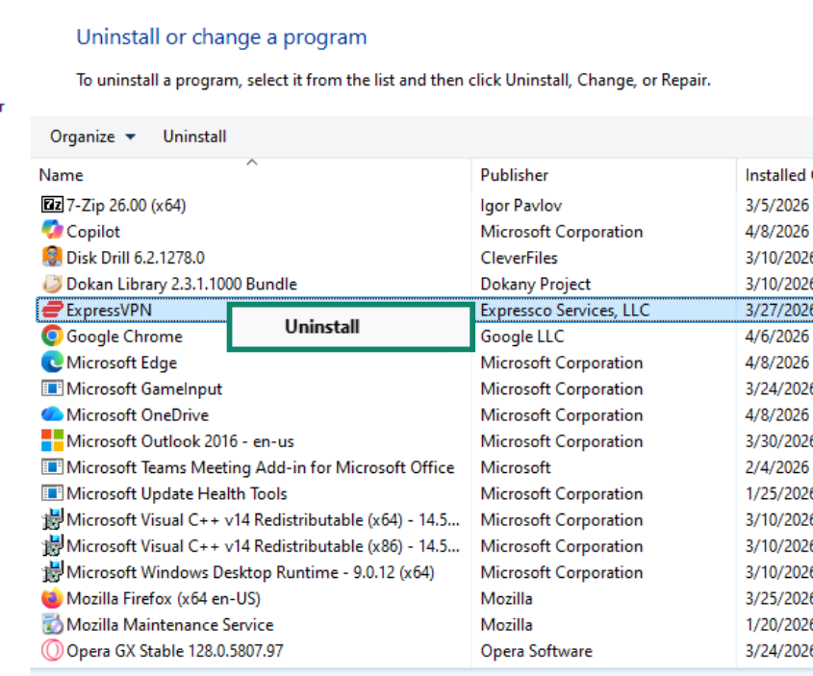Select the Microsoft OneDrive cloud icon
The width and height of the screenshot is (813, 676).
52,414
